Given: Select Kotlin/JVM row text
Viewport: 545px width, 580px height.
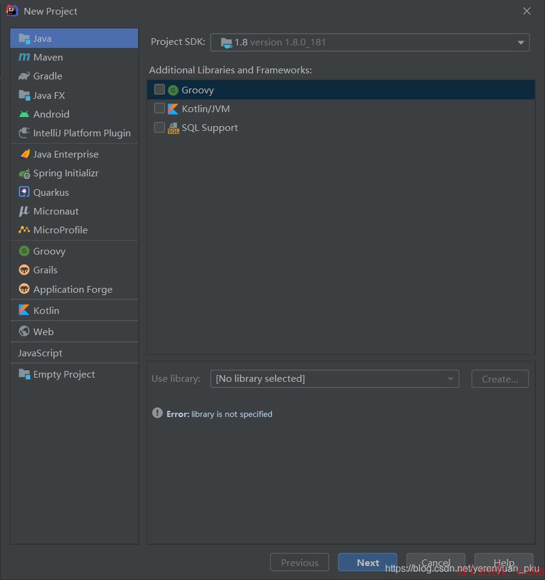Looking at the screenshot, I should coord(206,108).
